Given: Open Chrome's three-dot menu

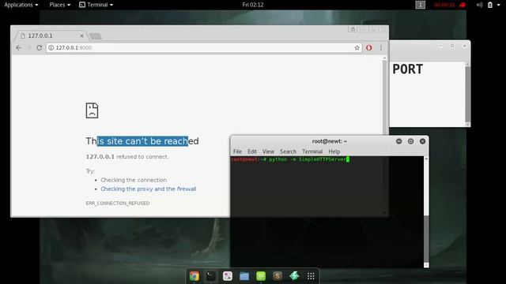Looking at the screenshot, I should (x=381, y=47).
